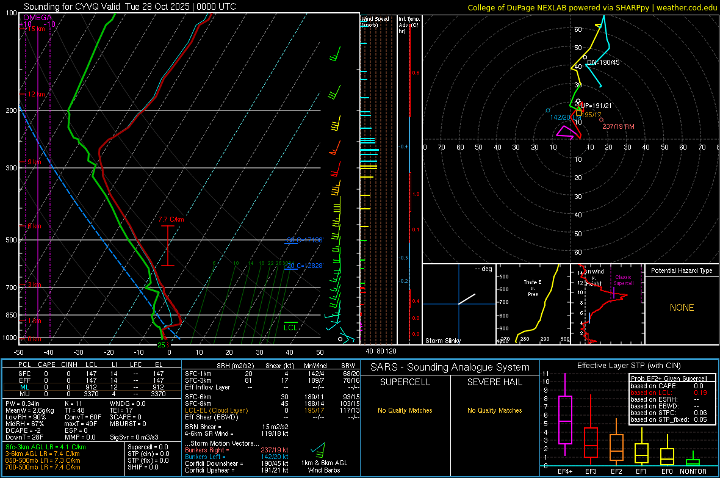
Task: Select the SFC parcel row
Action: tap(92, 374)
